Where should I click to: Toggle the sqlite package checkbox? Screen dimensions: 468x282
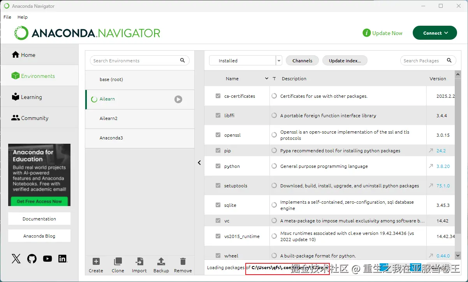point(218,205)
